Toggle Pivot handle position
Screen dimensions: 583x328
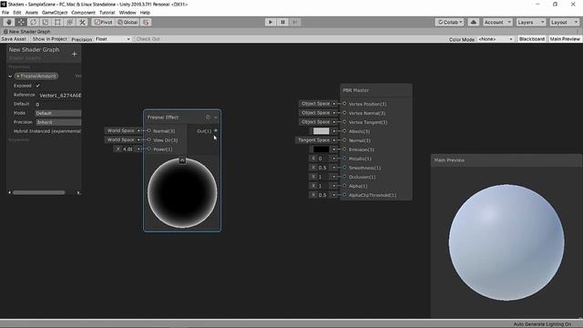pyautogui.click(x=103, y=22)
